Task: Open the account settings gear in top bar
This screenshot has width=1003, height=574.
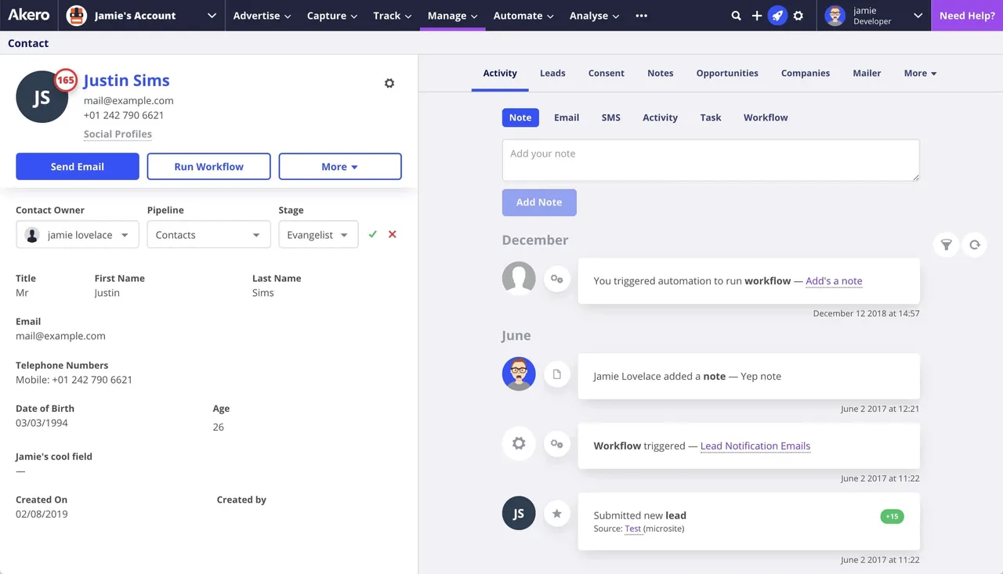Action: [798, 16]
